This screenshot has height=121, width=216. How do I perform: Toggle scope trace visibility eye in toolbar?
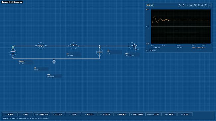point(202,5)
